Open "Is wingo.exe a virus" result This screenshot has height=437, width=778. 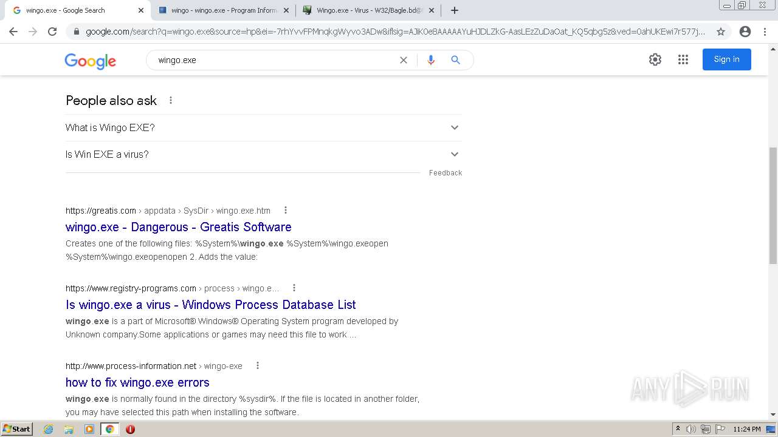pos(211,305)
